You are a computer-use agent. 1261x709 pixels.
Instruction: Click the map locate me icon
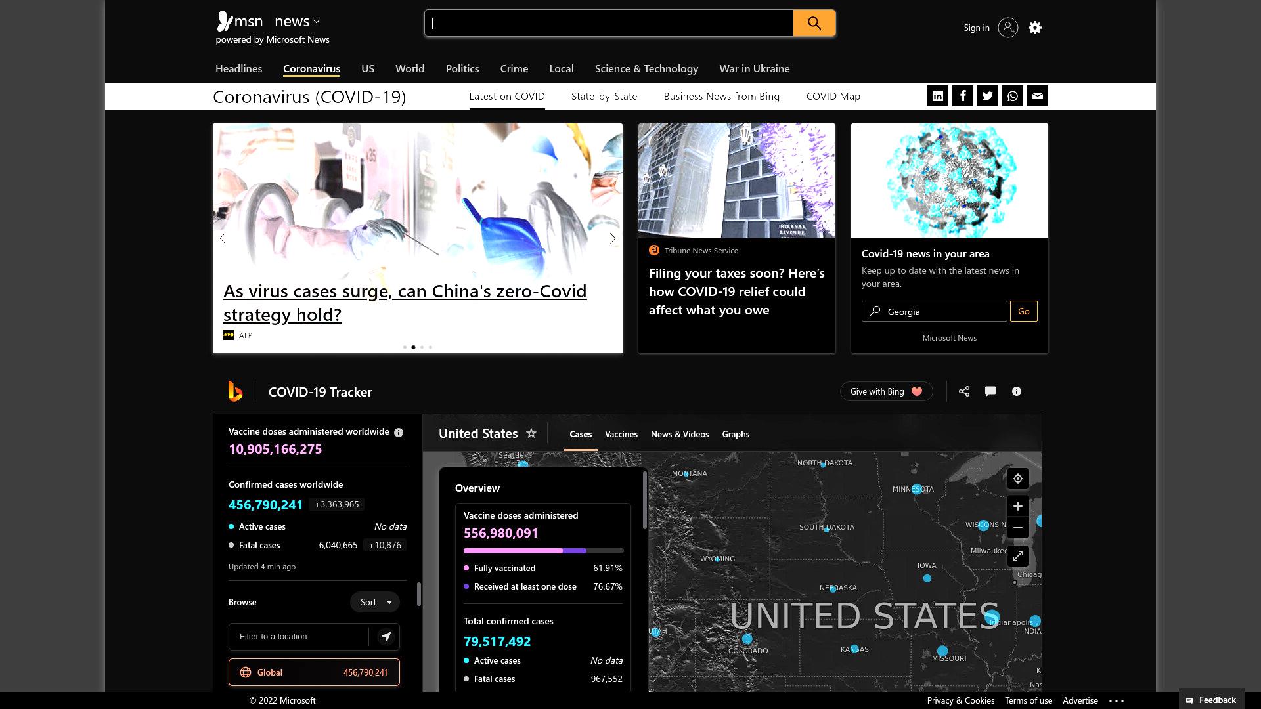point(1018,479)
